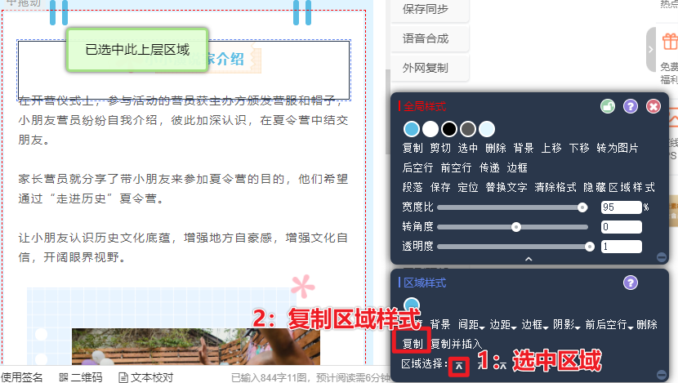Viewport: 678px width, 383px height.
Task: Edit the 宽度比 value field showing 95
Action: pyautogui.click(x=622, y=207)
